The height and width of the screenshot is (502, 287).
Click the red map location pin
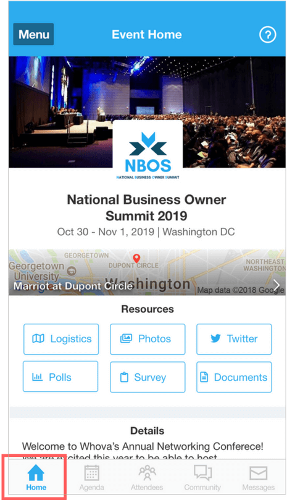tap(136, 258)
